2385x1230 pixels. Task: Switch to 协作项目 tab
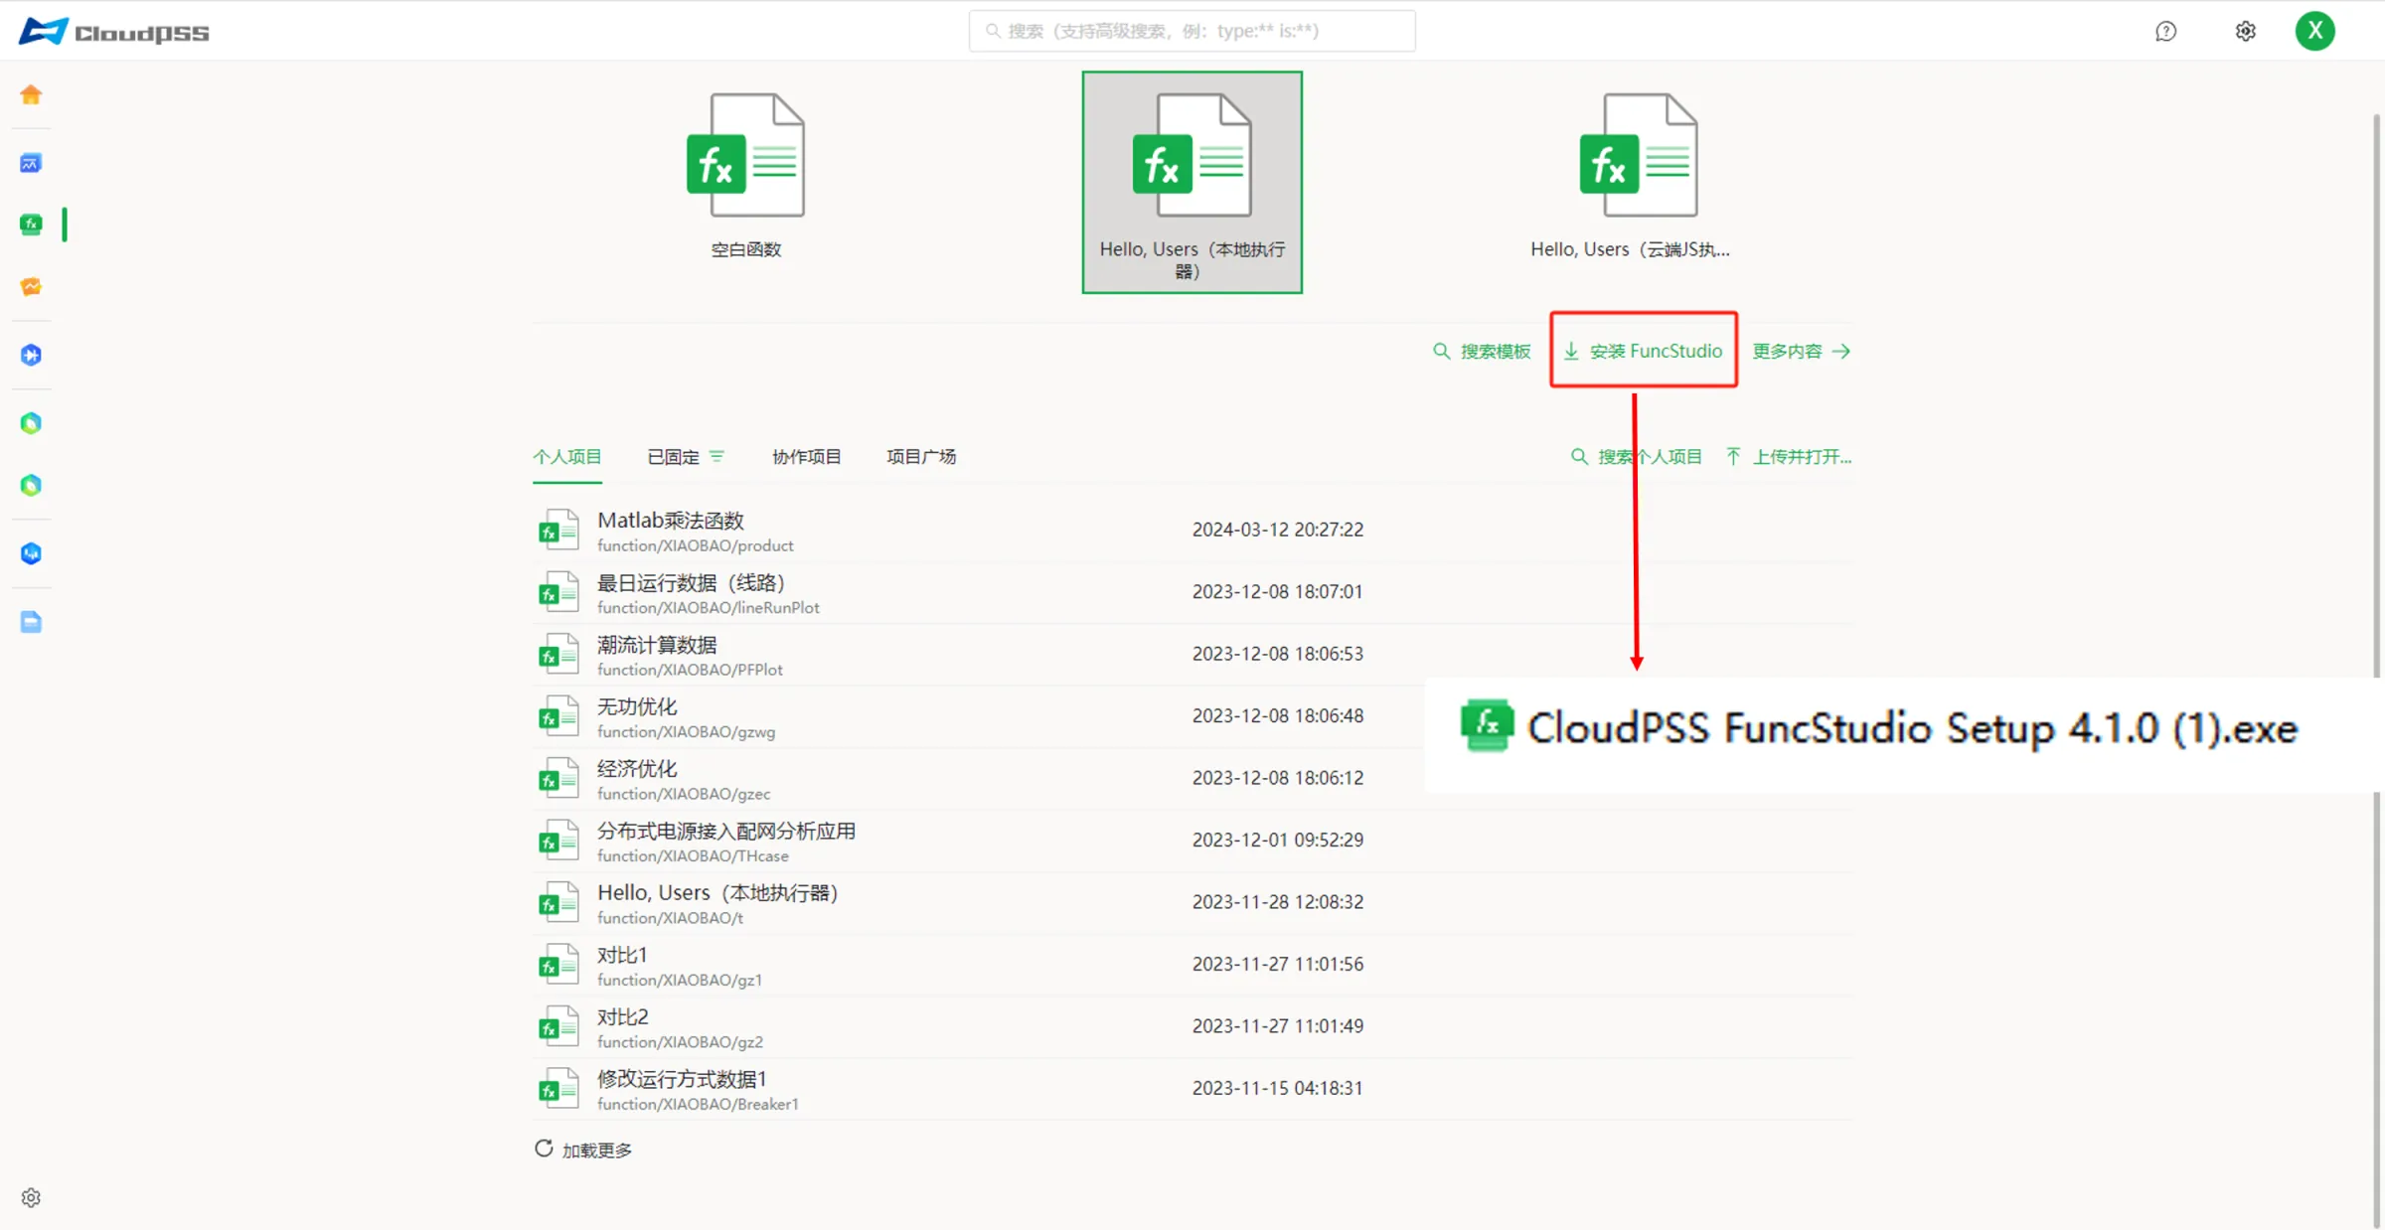807,457
